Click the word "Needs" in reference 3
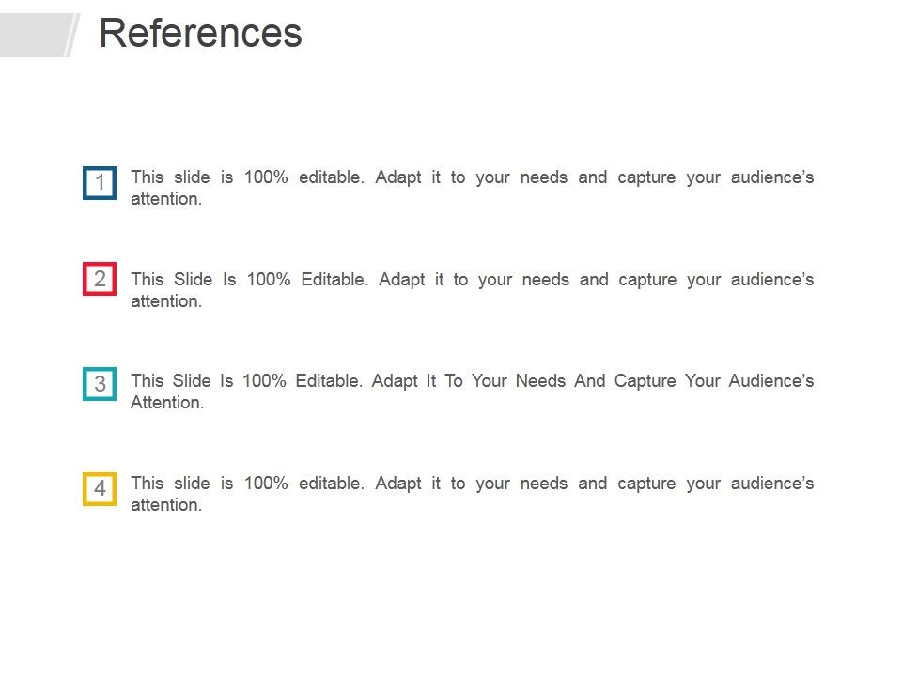This screenshot has height=676, width=902. 540,381
